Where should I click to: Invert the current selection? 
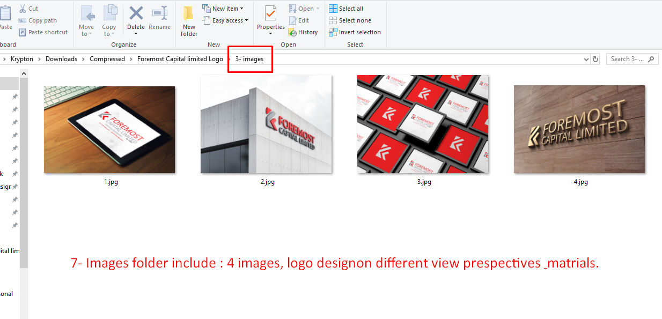(x=355, y=32)
